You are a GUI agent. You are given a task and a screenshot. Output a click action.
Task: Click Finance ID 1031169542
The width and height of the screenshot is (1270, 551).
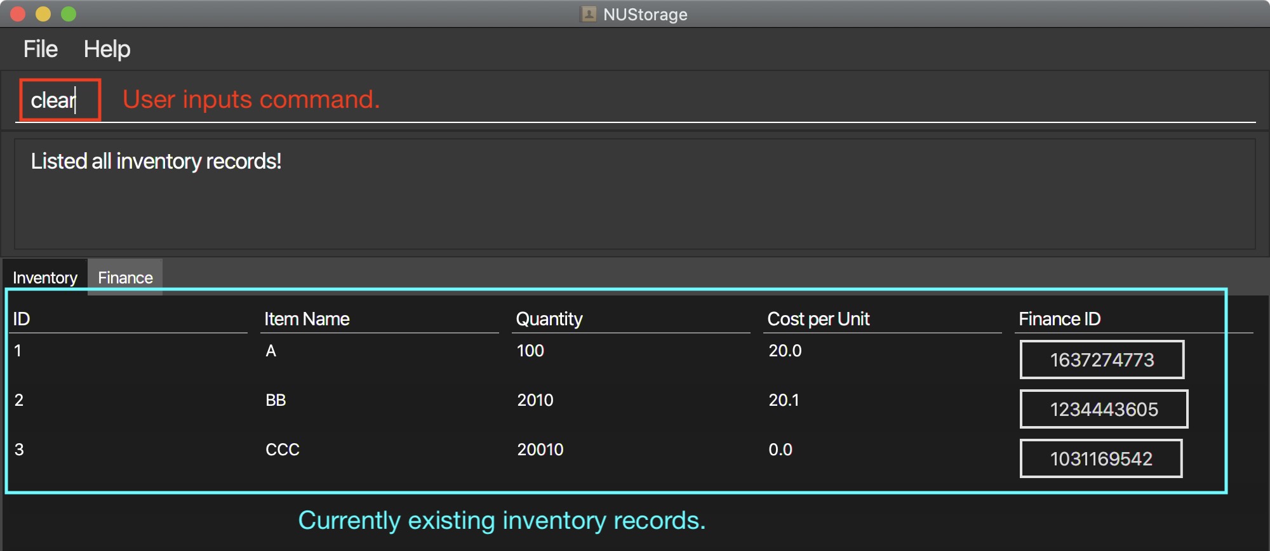click(x=1101, y=458)
